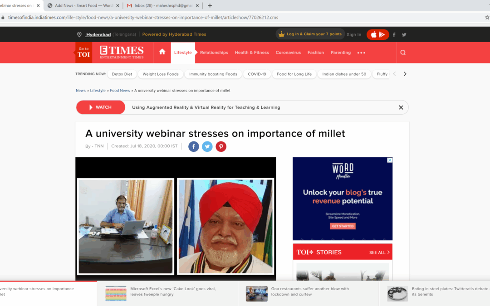This screenshot has width=490, height=306.
Task: Open Hyderabad city location selector
Action: 98,34
